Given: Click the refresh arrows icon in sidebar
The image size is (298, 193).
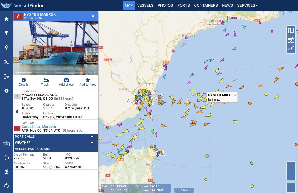Looking at the screenshot, I should coord(6,186).
